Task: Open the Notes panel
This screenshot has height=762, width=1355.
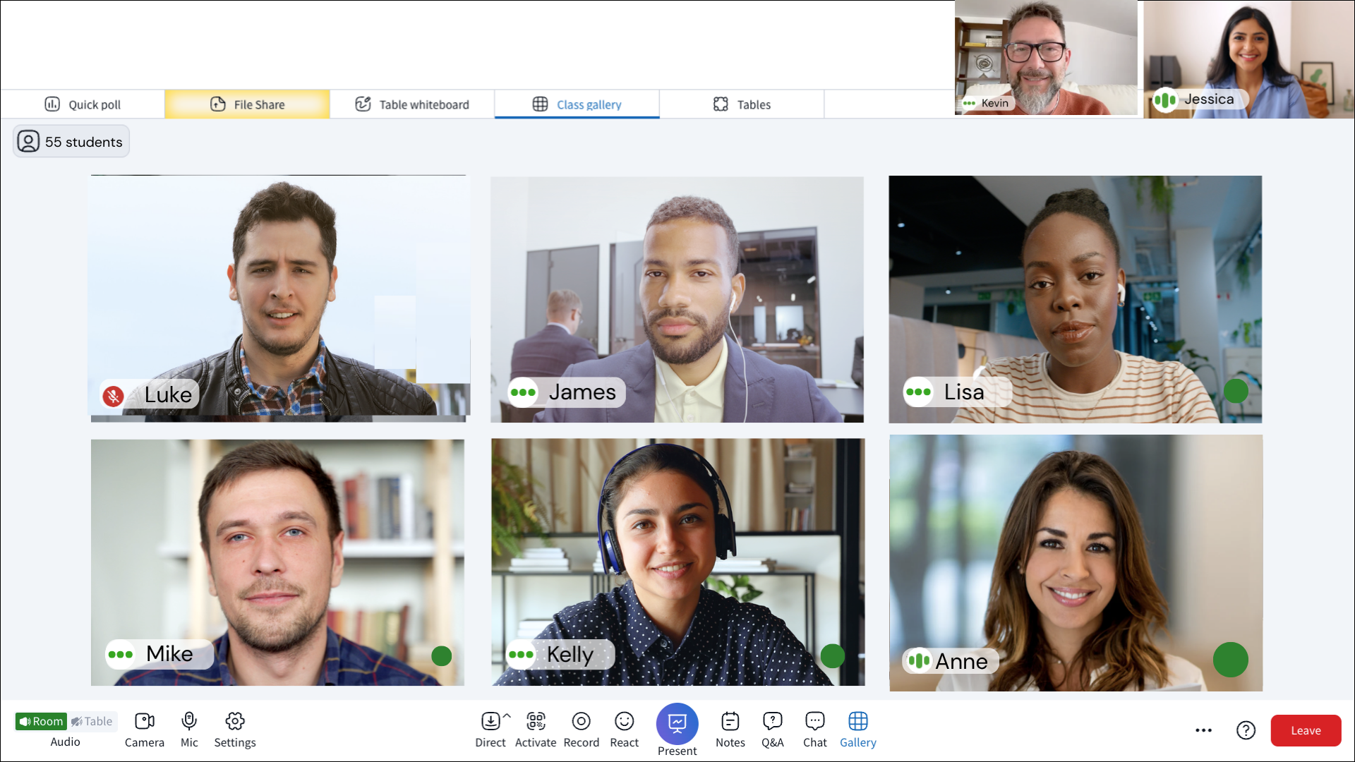Action: (x=730, y=730)
